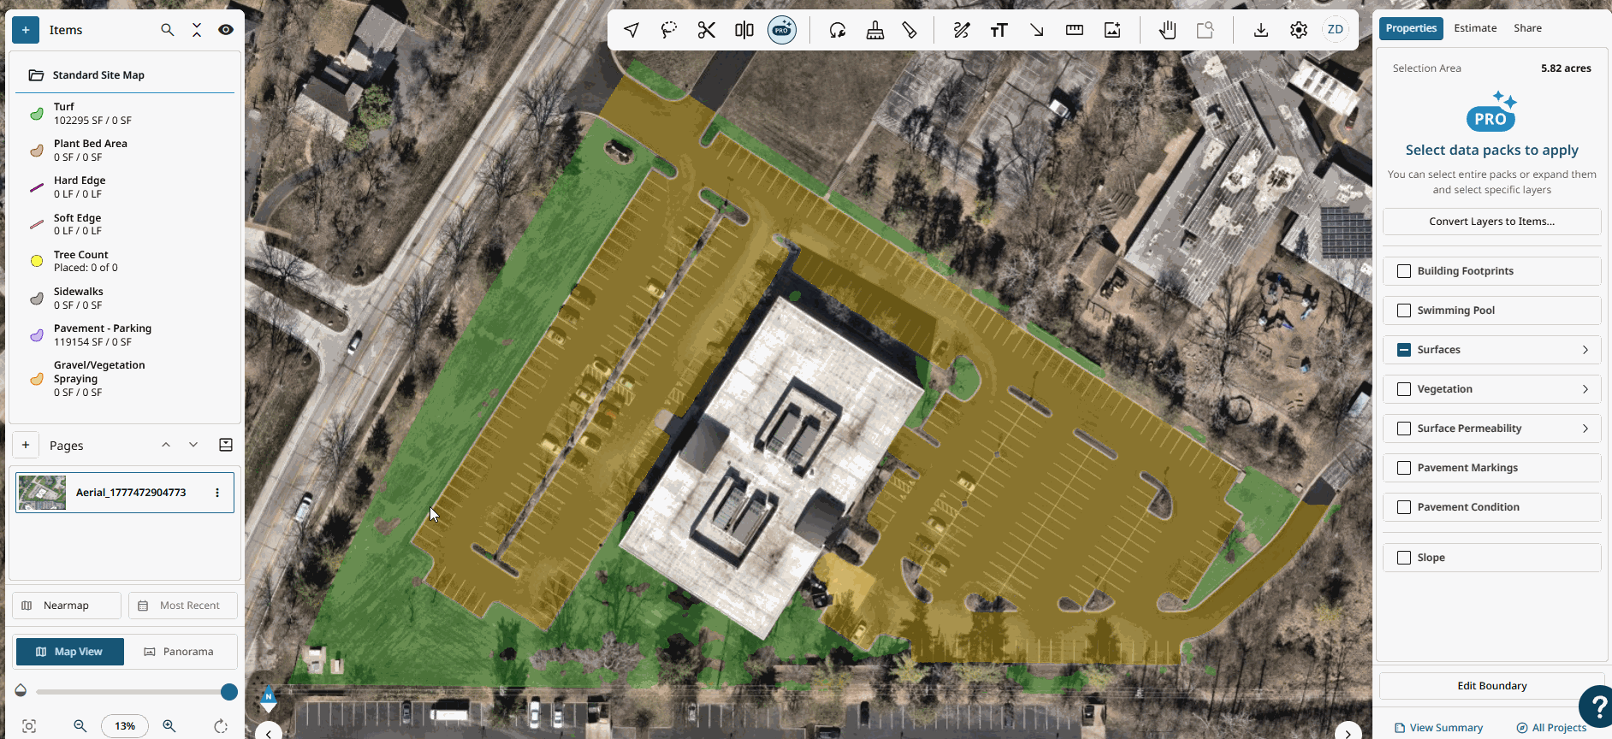Viewport: 1612px width, 739px height.
Task: Select the Aerial_1777472904773 page thumbnail
Action: click(x=42, y=493)
